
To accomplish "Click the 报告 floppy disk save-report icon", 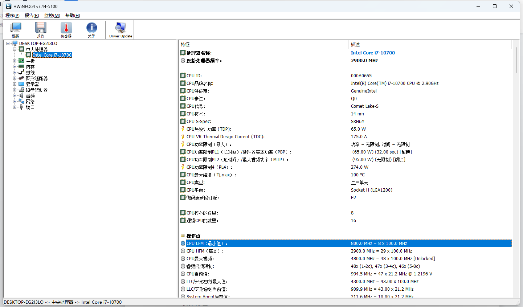I will pyautogui.click(x=41, y=28).
